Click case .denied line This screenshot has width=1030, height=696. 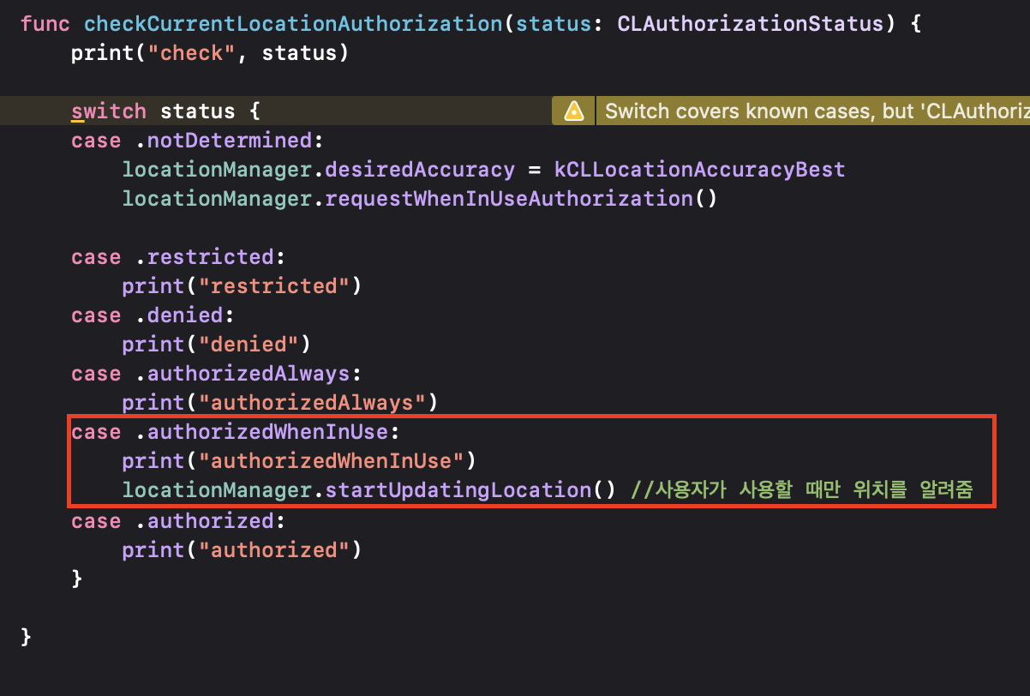(153, 315)
